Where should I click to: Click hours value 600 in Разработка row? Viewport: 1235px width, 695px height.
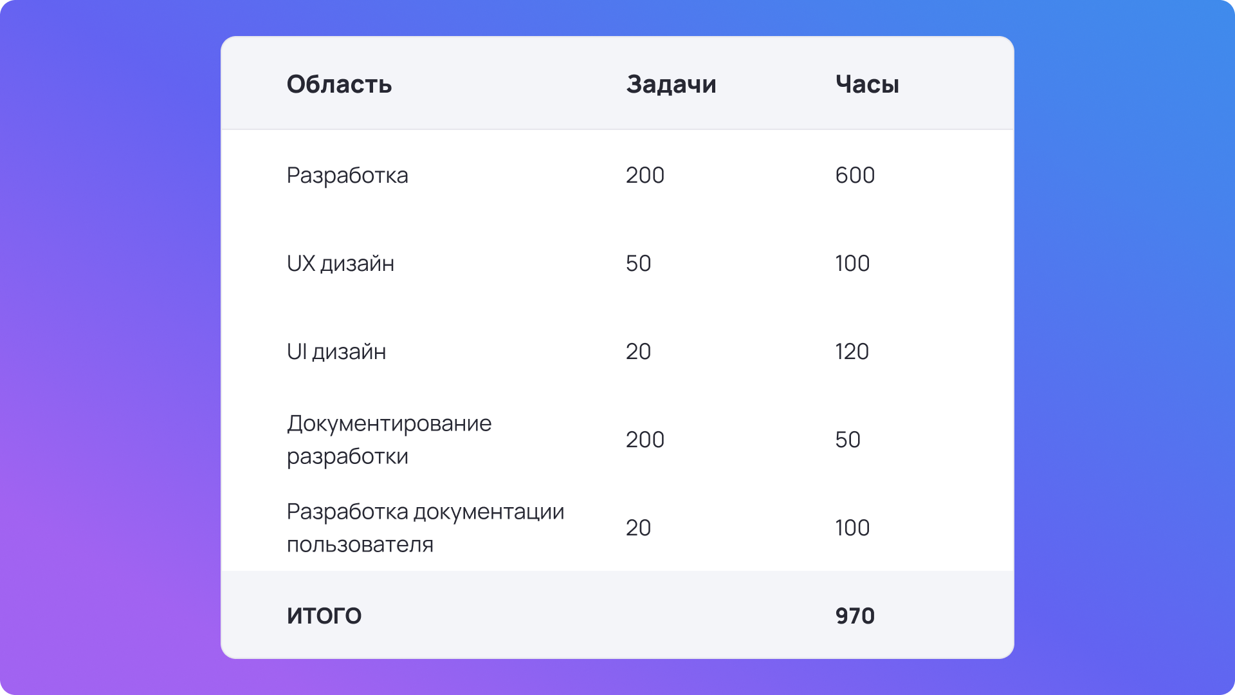pos(855,175)
